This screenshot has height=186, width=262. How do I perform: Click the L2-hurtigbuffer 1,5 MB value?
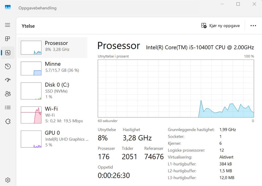[x=226, y=171]
